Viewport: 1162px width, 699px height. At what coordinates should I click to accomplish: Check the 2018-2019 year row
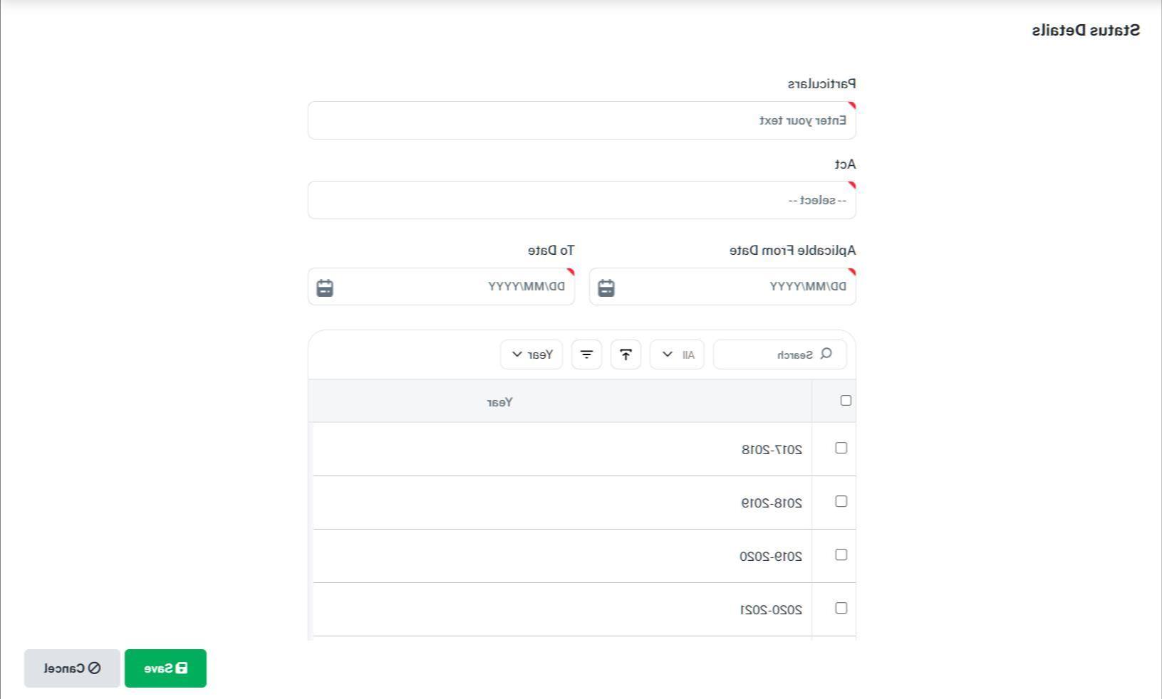pos(841,501)
